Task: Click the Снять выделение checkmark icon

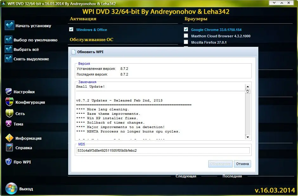Action: click(x=9, y=58)
